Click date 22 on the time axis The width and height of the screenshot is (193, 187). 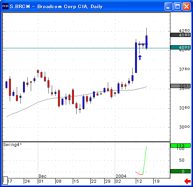pyautogui.click(x=94, y=181)
